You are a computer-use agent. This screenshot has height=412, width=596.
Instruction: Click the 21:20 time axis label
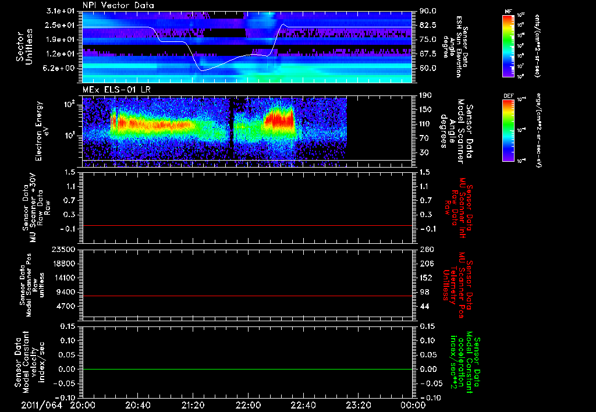(x=193, y=405)
